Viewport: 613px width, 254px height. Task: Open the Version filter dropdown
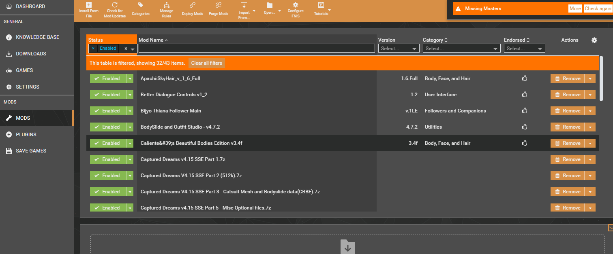point(399,49)
